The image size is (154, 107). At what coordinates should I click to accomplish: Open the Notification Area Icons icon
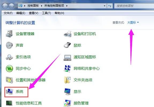click(x=67, y=58)
